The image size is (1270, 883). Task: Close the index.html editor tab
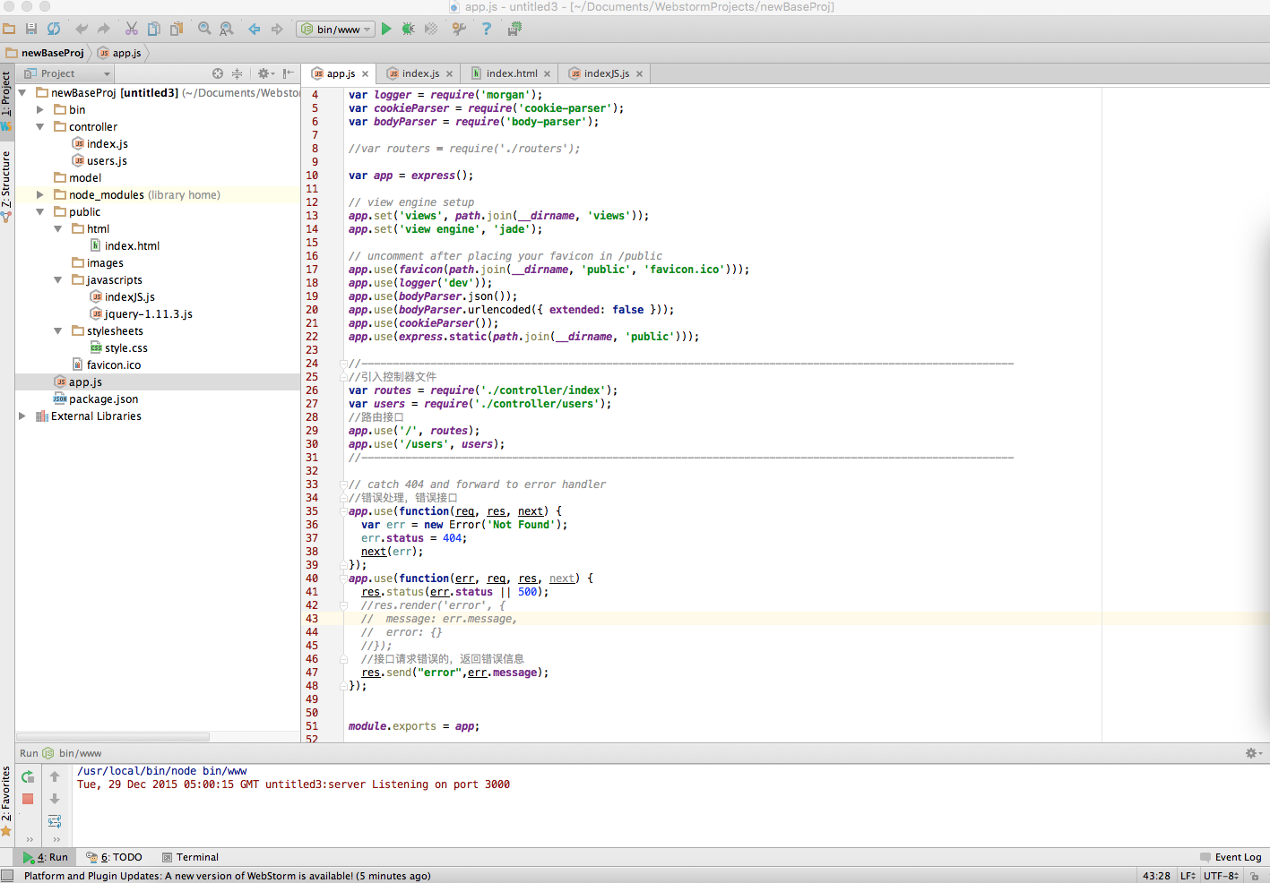point(547,74)
